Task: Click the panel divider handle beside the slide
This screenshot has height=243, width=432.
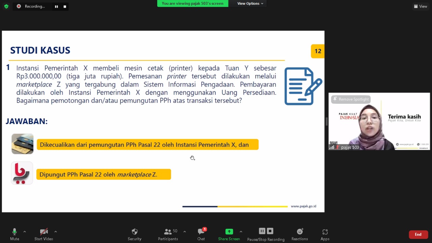Action: coord(326,122)
